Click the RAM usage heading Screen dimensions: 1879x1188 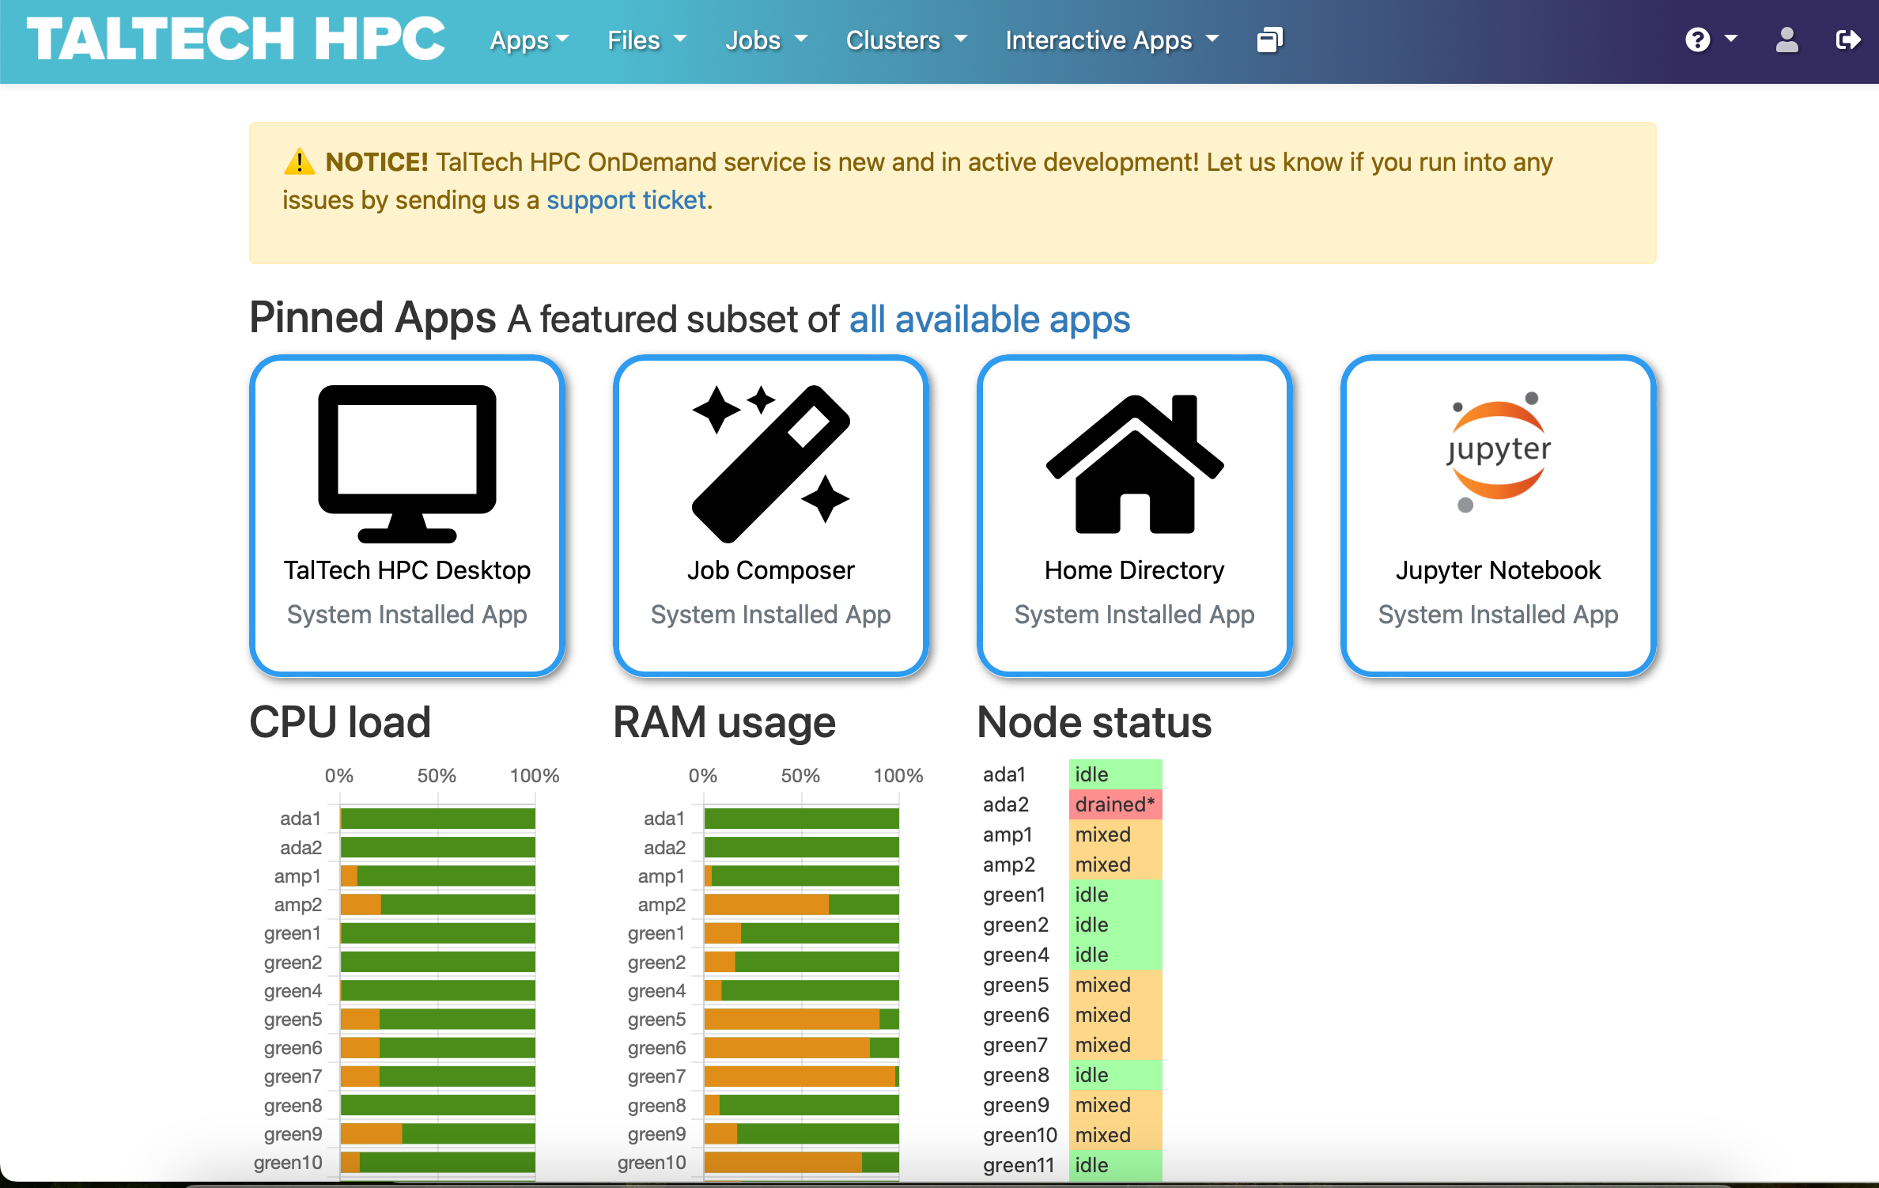tap(724, 722)
